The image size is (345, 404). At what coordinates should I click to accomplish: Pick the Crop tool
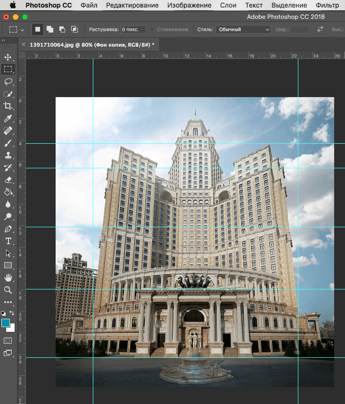point(8,106)
